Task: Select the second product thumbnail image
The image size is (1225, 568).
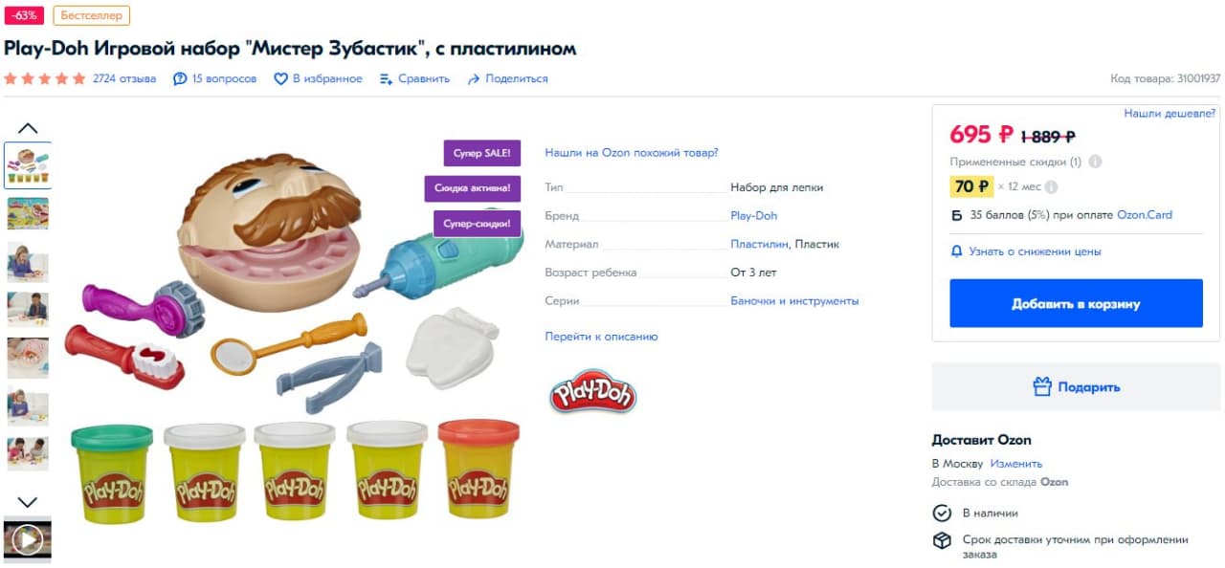Action: tap(28, 213)
